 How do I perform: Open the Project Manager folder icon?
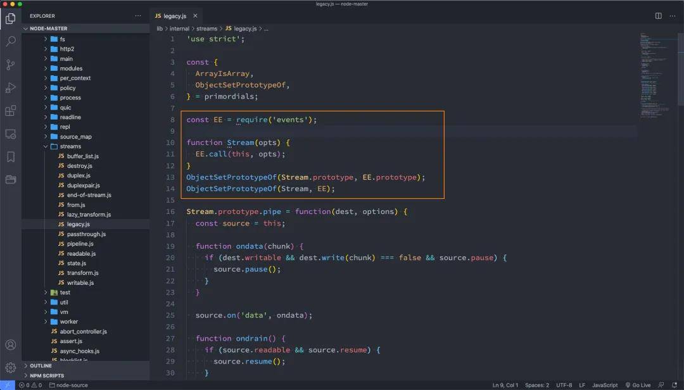[x=11, y=179]
